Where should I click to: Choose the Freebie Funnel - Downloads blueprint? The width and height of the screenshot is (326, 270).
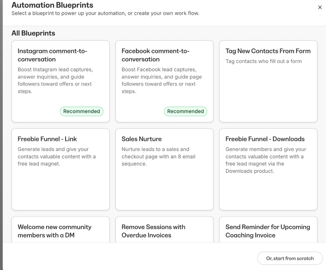(268, 169)
